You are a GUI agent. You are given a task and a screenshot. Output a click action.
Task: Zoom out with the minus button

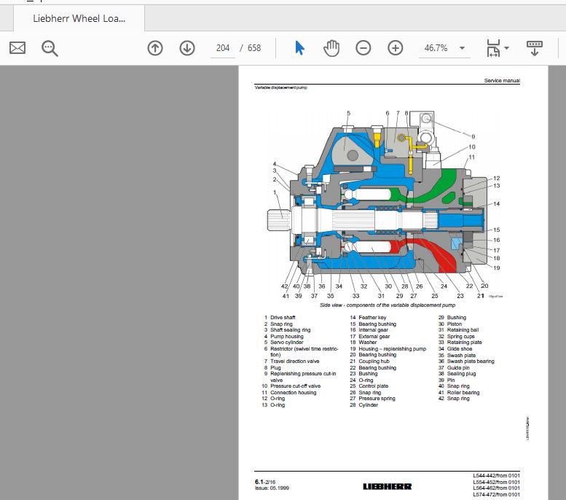click(363, 48)
